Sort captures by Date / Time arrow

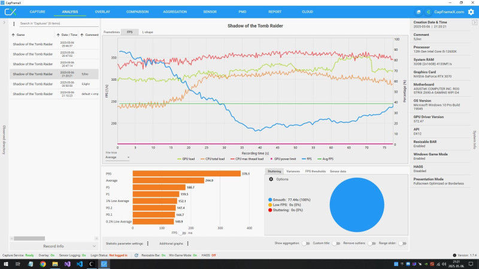tap(58, 35)
